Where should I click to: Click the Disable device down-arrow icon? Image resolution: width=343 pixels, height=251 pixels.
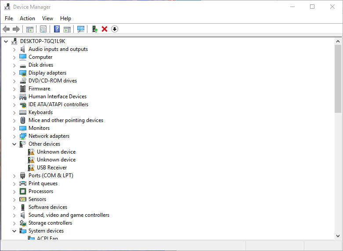[x=115, y=29]
